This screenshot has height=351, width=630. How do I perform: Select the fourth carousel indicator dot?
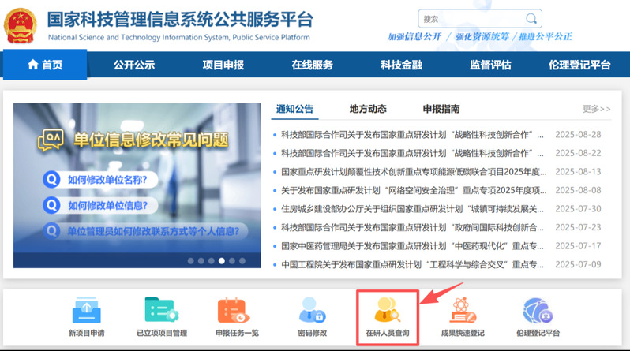[222, 260]
